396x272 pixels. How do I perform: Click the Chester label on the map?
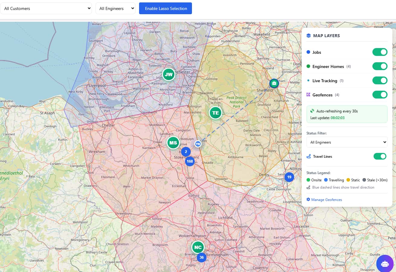coord(108,125)
